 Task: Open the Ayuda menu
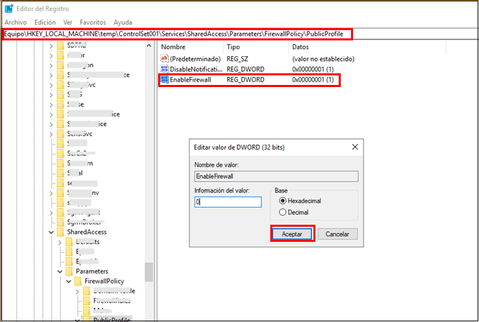click(122, 23)
